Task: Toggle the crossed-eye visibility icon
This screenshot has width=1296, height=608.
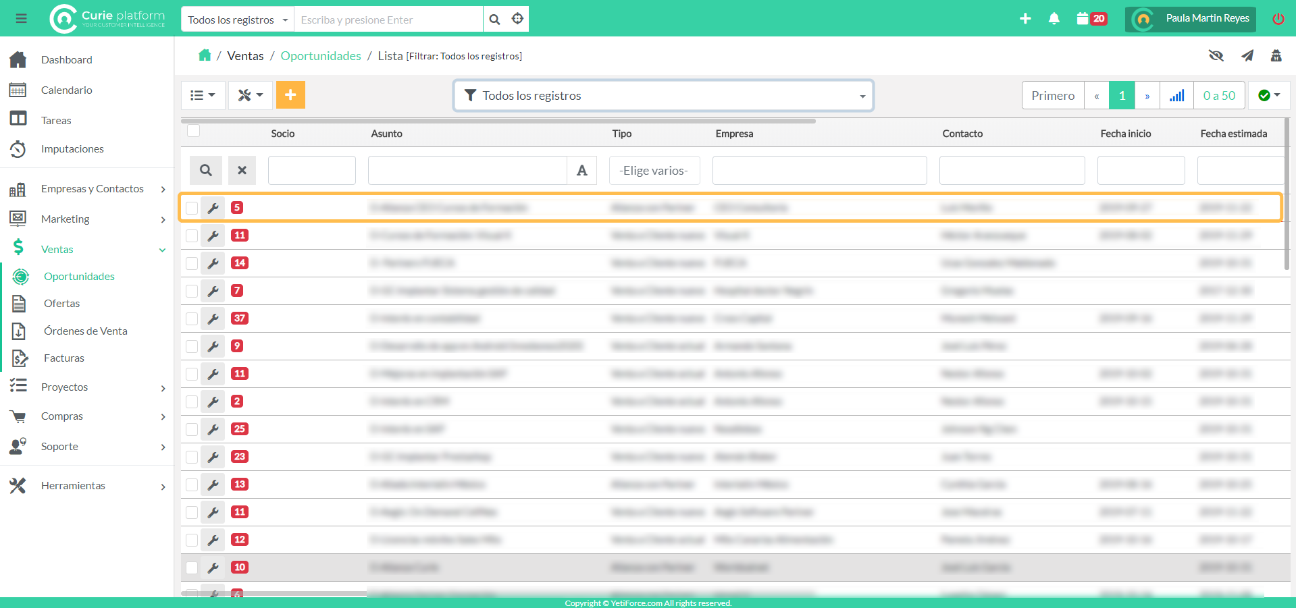Action: 1216,55
